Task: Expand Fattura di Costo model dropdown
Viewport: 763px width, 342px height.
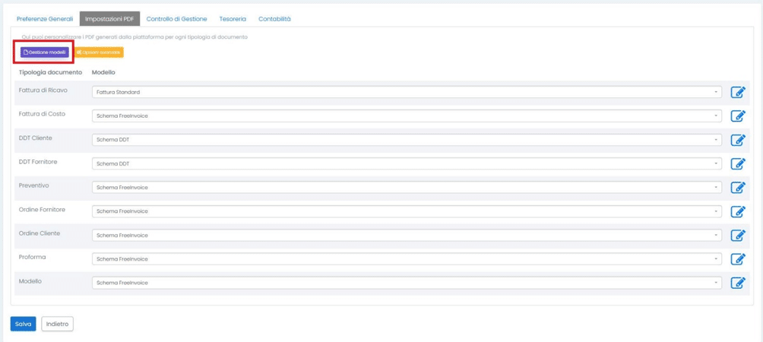Action: (407, 116)
